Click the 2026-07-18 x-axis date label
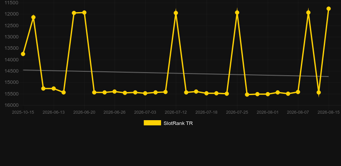The image size is (341, 166). [206, 112]
